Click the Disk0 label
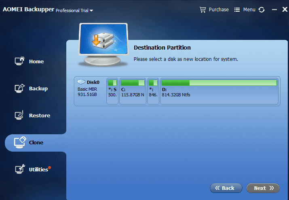Viewport: 289px width, 200px height. (93, 82)
